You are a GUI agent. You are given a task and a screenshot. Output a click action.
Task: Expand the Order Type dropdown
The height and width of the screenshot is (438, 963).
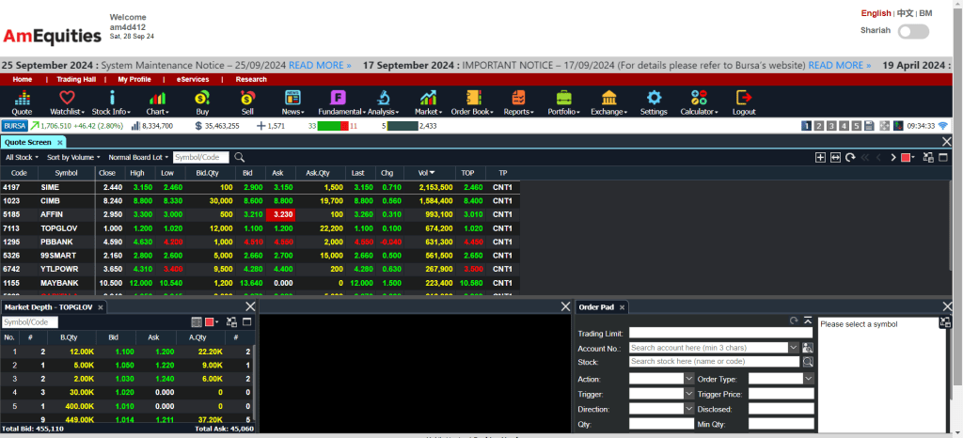pos(781,379)
